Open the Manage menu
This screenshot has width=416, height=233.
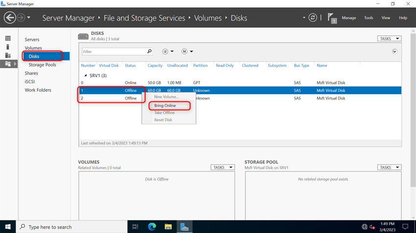[x=348, y=18]
